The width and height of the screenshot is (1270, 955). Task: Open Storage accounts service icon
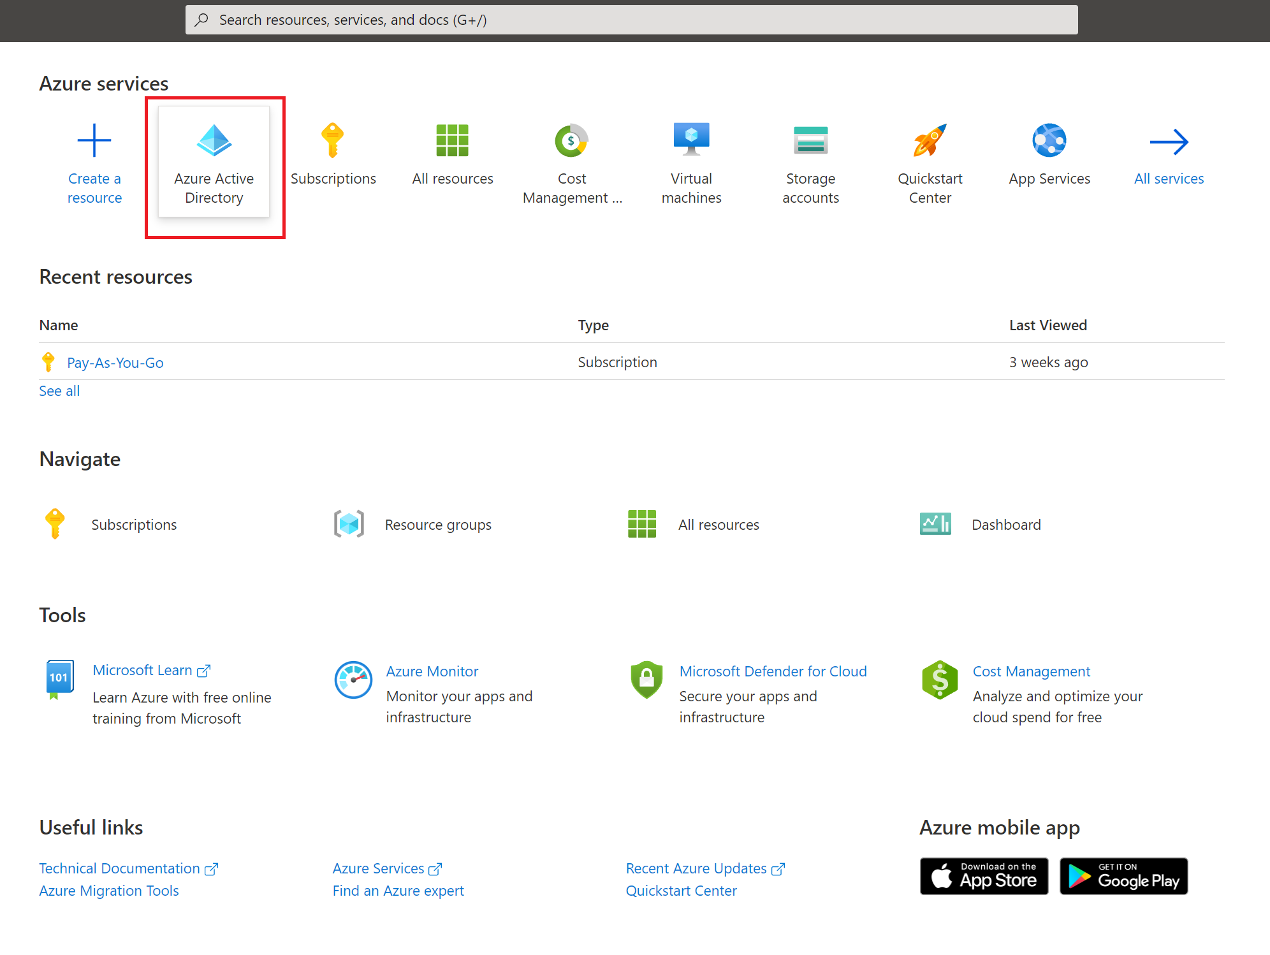pyautogui.click(x=811, y=140)
